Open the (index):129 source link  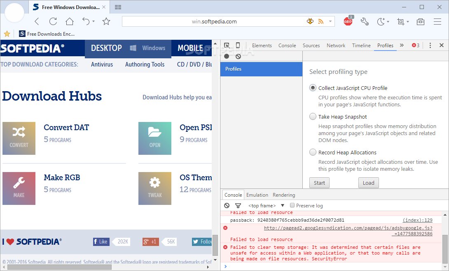tap(418, 220)
